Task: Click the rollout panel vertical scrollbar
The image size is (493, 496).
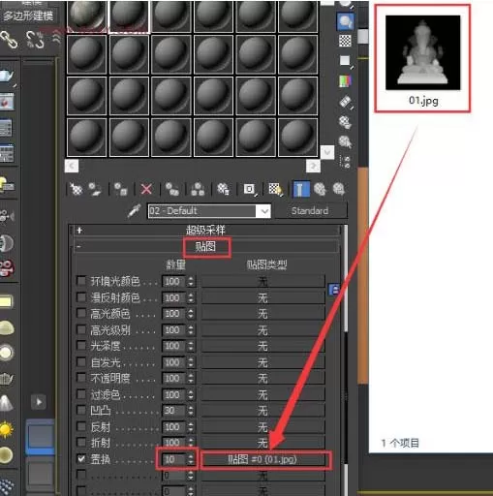Action: pos(346,278)
